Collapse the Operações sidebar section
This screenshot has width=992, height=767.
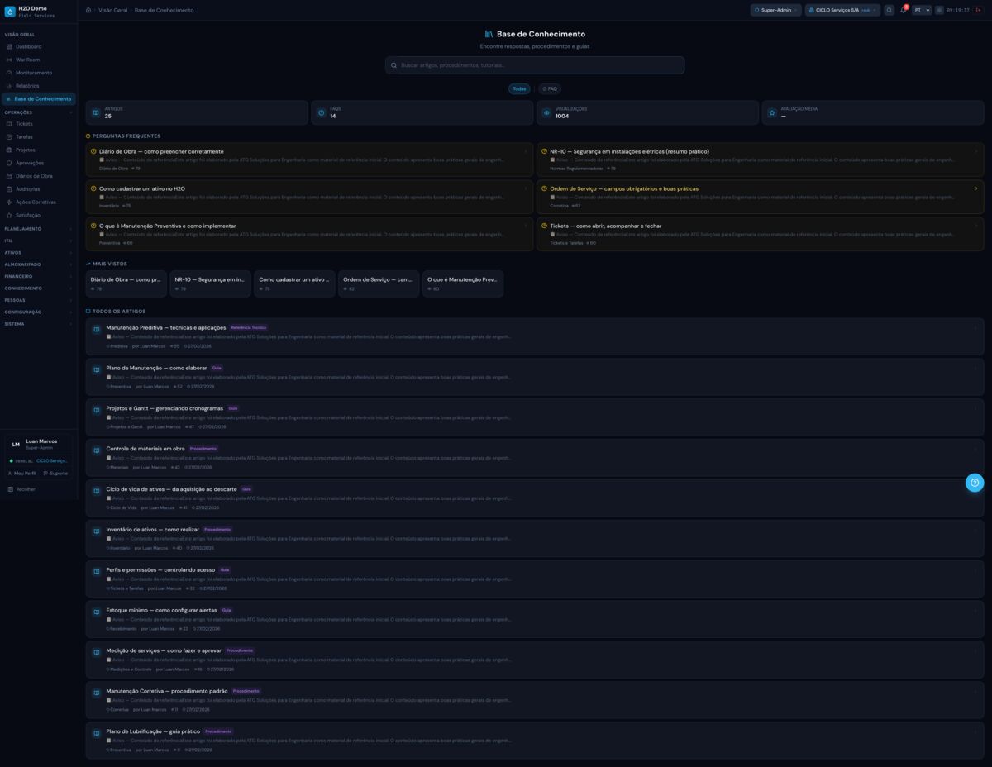coord(39,112)
